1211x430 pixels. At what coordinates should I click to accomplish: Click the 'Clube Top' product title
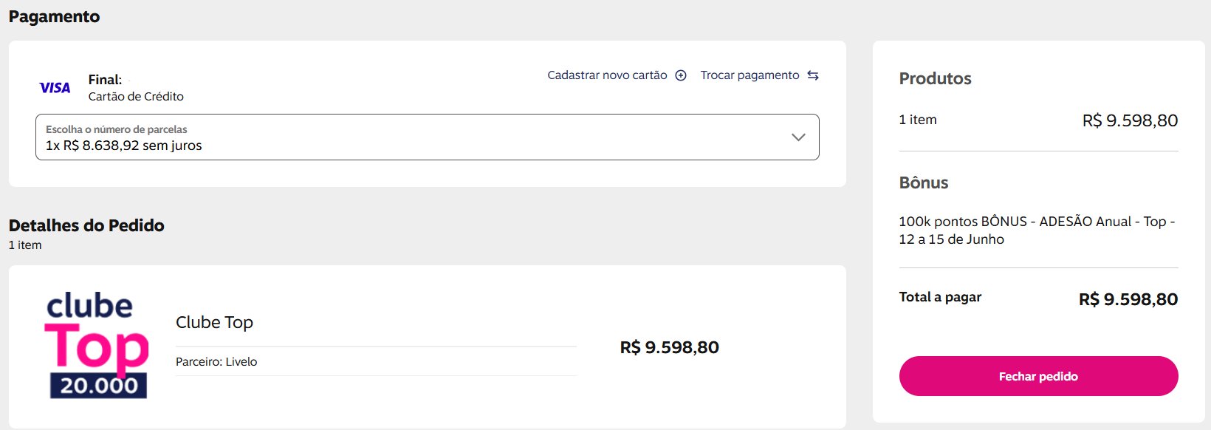[214, 322]
